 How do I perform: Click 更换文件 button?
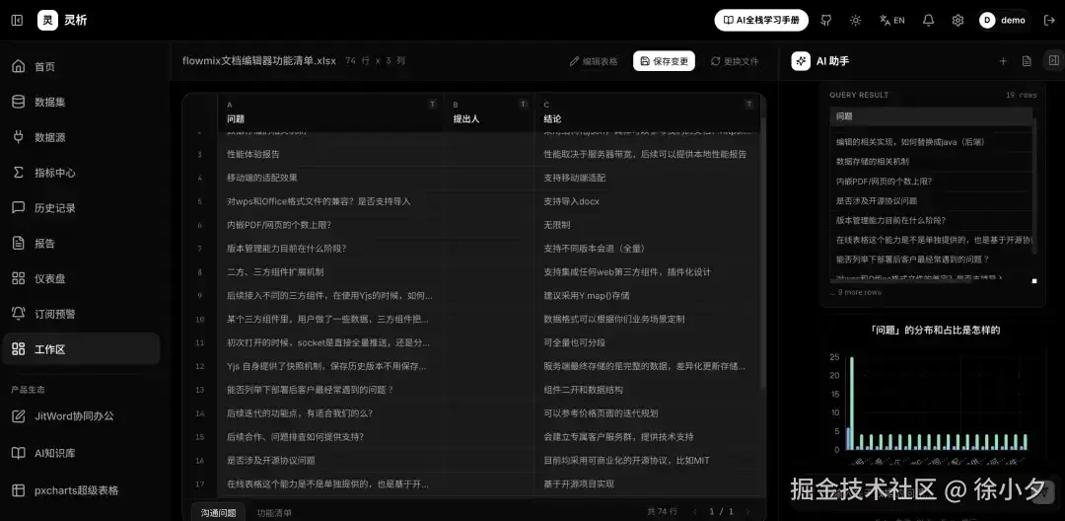735,61
